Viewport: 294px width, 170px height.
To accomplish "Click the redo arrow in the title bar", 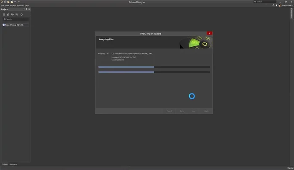I will [19, 2].
